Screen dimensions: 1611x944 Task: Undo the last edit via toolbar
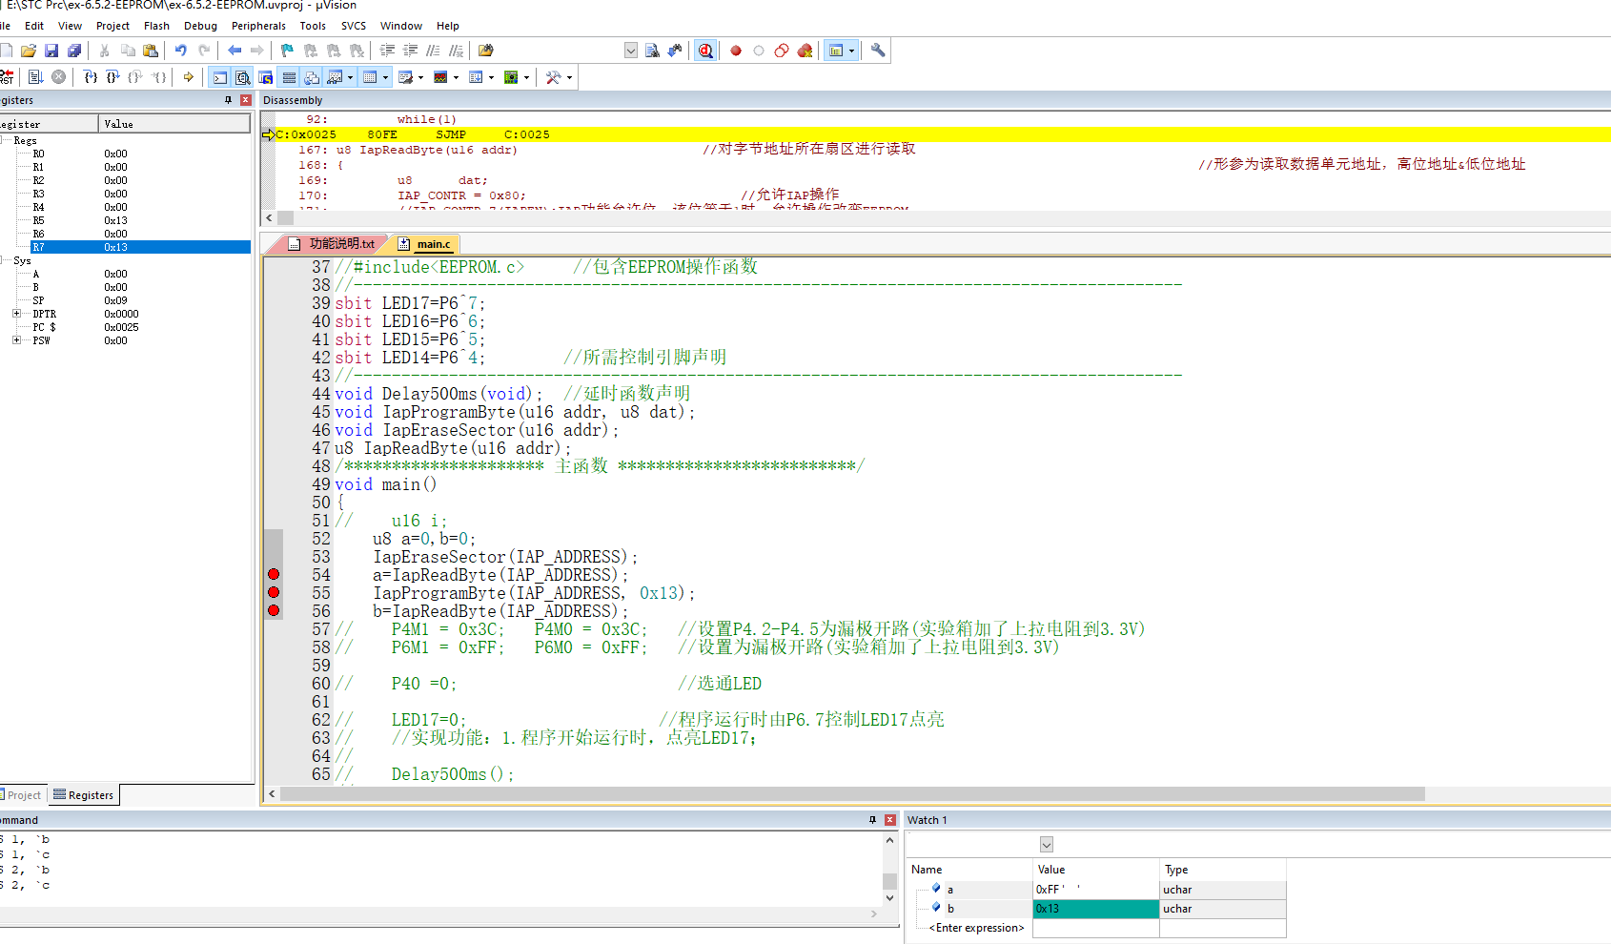tap(180, 51)
